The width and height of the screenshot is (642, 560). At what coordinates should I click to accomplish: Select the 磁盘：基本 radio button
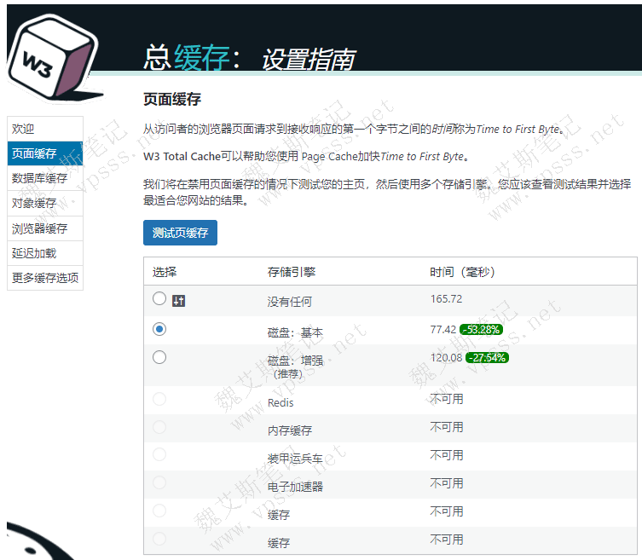pos(159,329)
